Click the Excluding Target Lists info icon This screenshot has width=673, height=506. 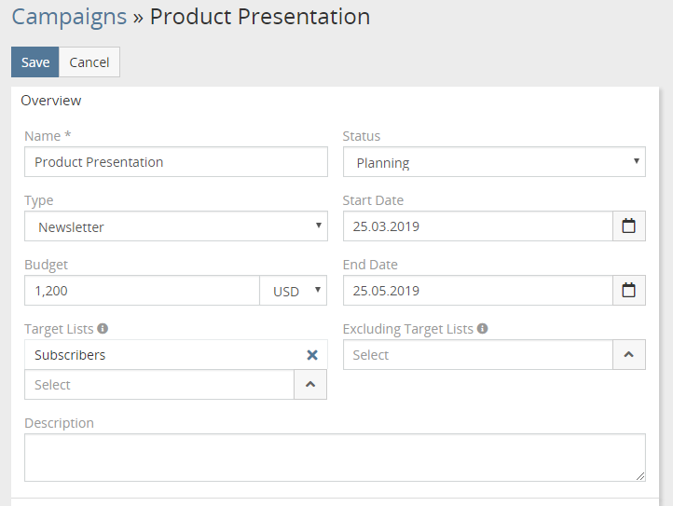point(482,329)
